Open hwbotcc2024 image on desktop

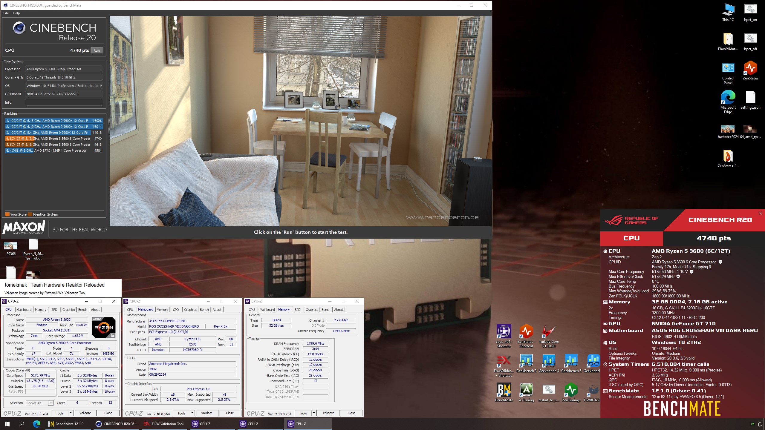pos(728,131)
